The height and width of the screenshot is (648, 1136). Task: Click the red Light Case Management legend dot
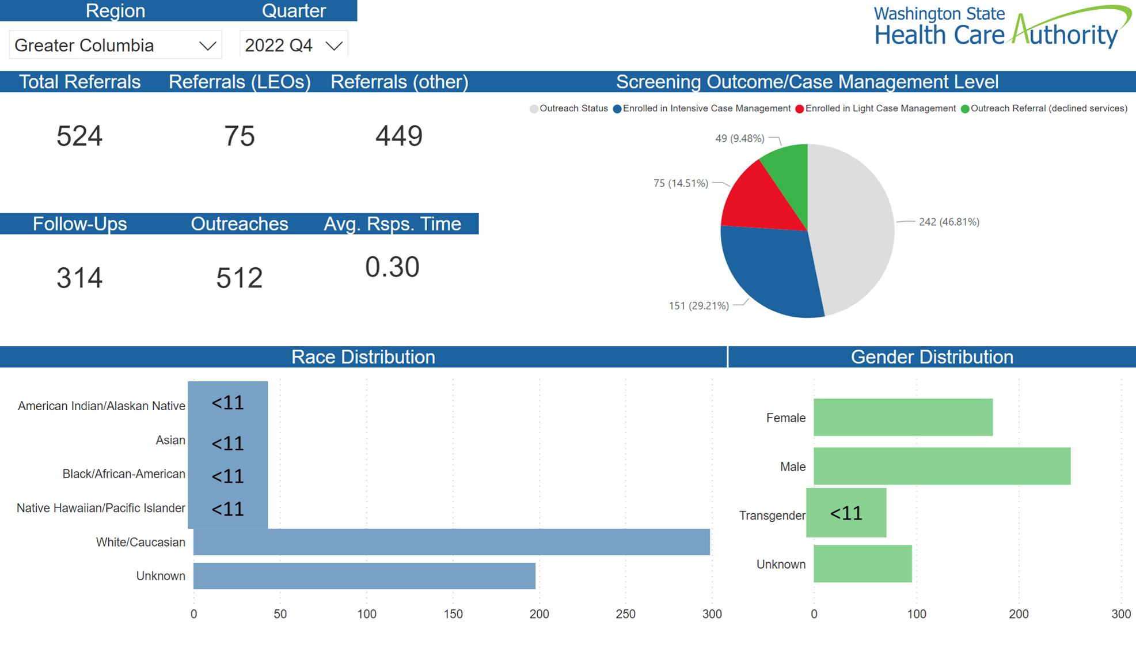(x=799, y=109)
